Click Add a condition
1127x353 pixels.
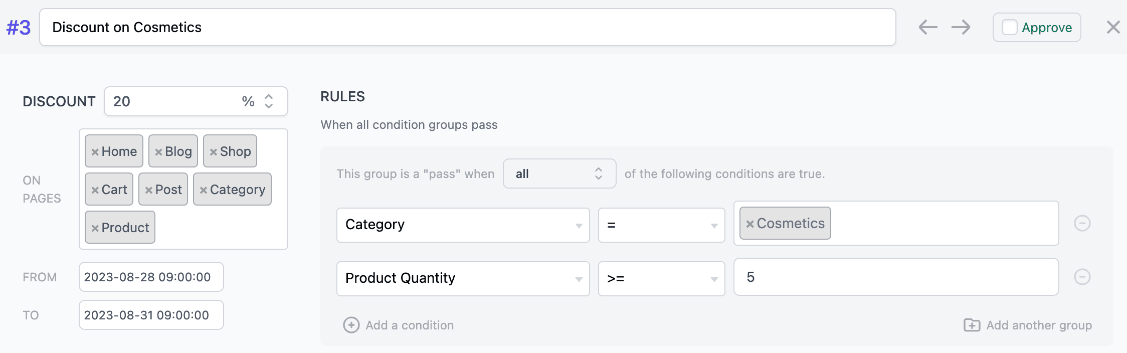click(399, 325)
